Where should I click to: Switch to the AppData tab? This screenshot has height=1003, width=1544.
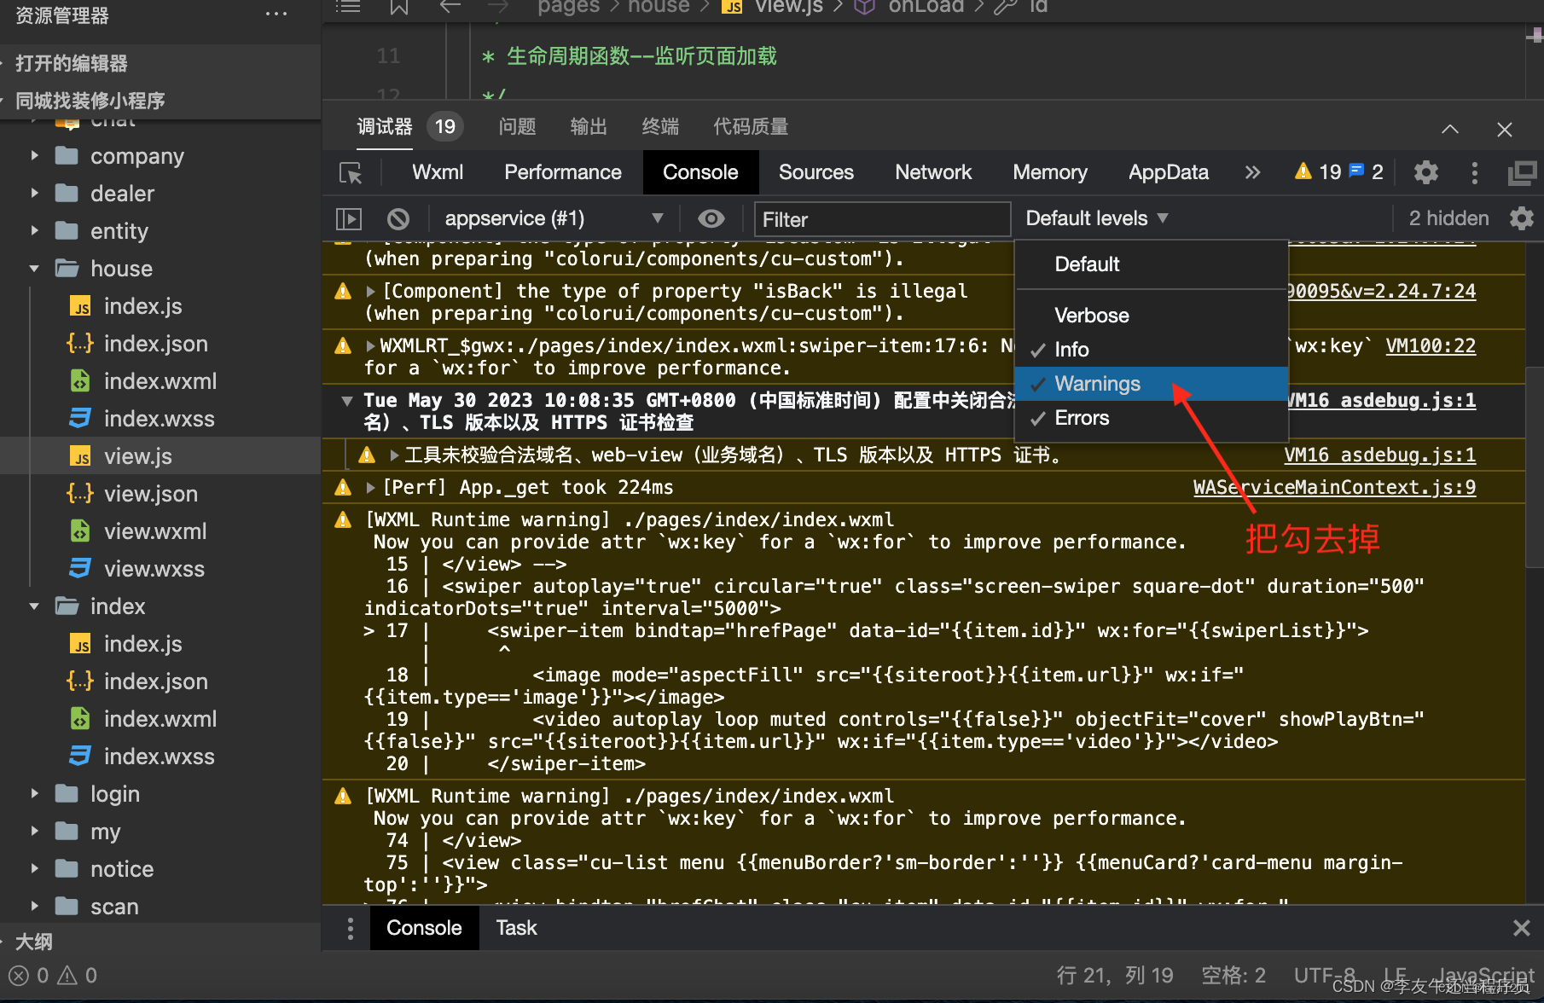pyautogui.click(x=1168, y=172)
